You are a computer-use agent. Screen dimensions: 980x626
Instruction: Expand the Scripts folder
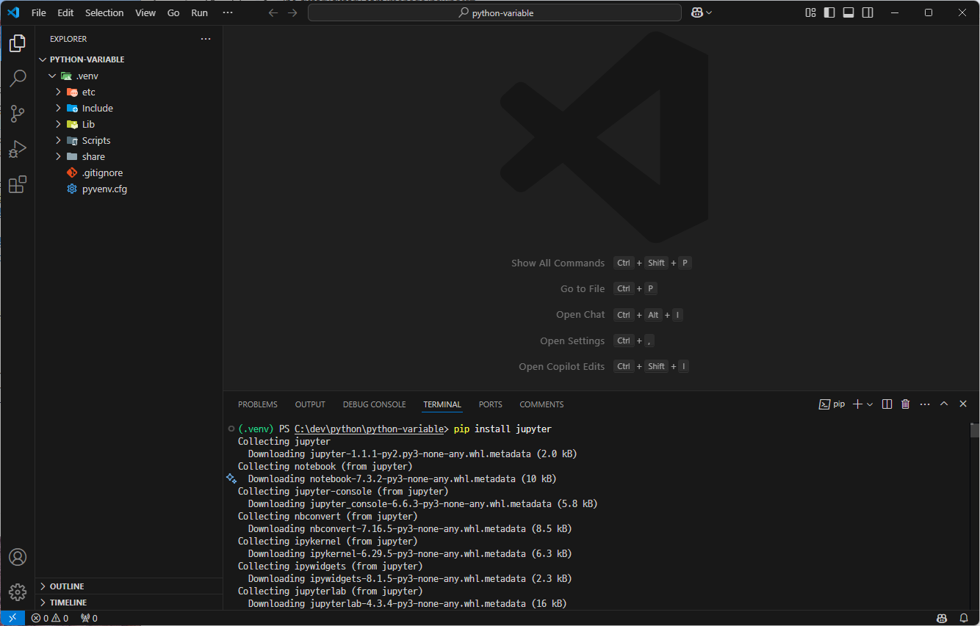point(58,140)
